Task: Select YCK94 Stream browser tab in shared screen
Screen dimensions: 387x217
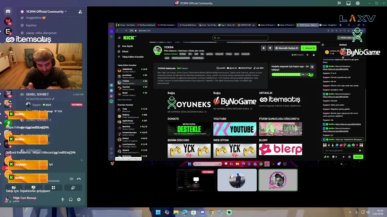Action: pyautogui.click(x=307, y=25)
